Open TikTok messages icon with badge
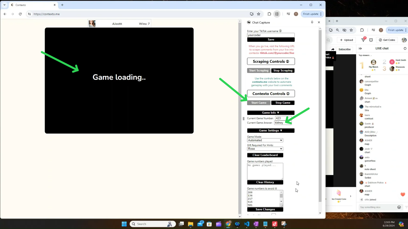 pos(363,40)
